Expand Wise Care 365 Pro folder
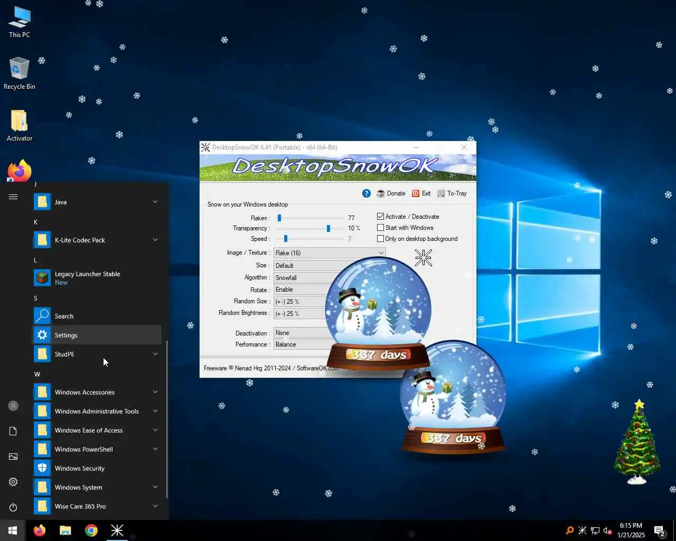 click(97, 506)
